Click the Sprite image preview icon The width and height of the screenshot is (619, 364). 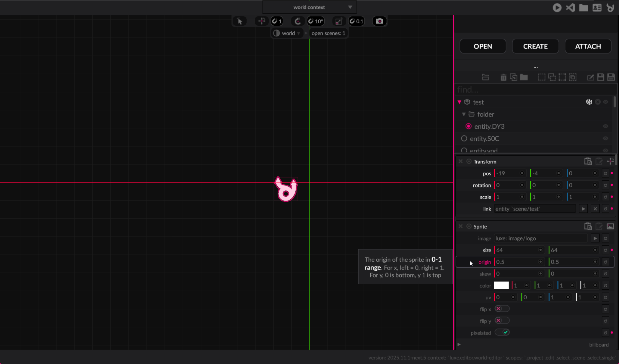coord(610,226)
